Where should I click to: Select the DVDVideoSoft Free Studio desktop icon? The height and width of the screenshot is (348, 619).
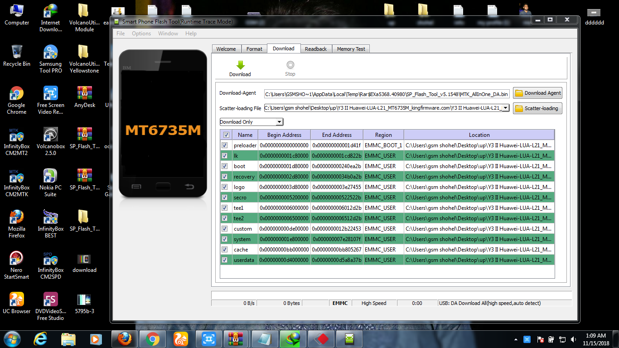click(51, 307)
